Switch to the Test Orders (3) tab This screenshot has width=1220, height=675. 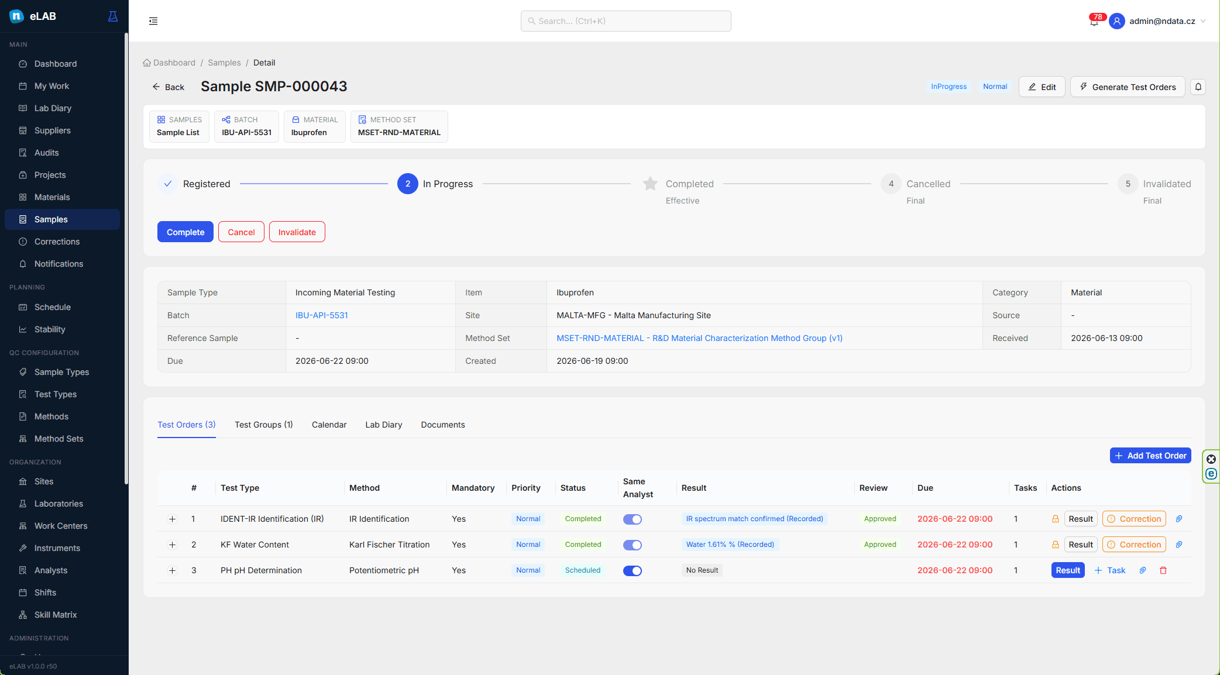(187, 425)
